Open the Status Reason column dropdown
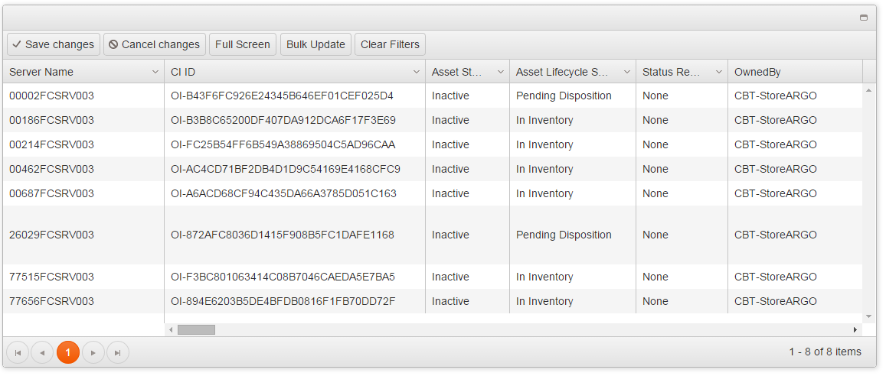 (x=719, y=72)
